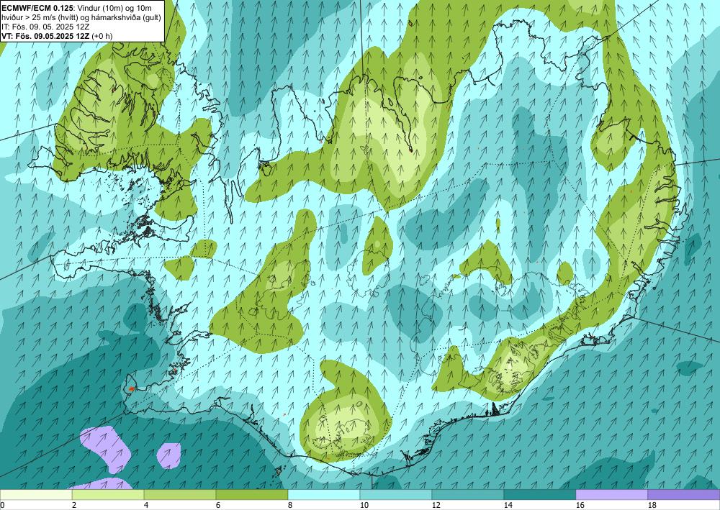Click the '16' label on the wind scale

click(580, 505)
